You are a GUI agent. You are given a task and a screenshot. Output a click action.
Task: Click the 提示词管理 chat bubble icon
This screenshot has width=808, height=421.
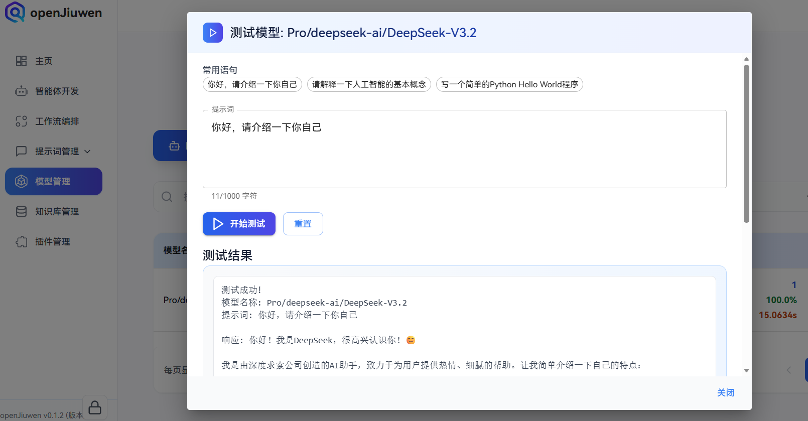[21, 151]
